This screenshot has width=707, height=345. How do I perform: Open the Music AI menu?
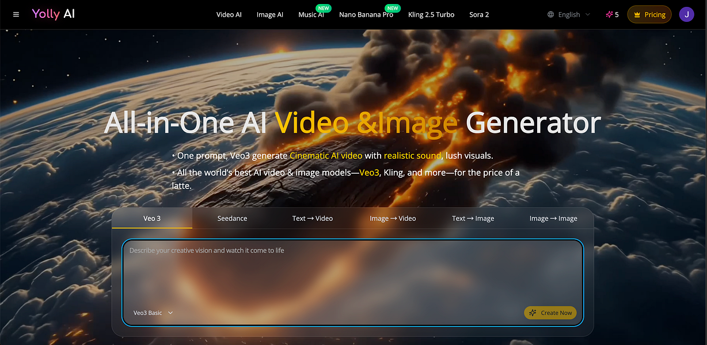click(311, 14)
